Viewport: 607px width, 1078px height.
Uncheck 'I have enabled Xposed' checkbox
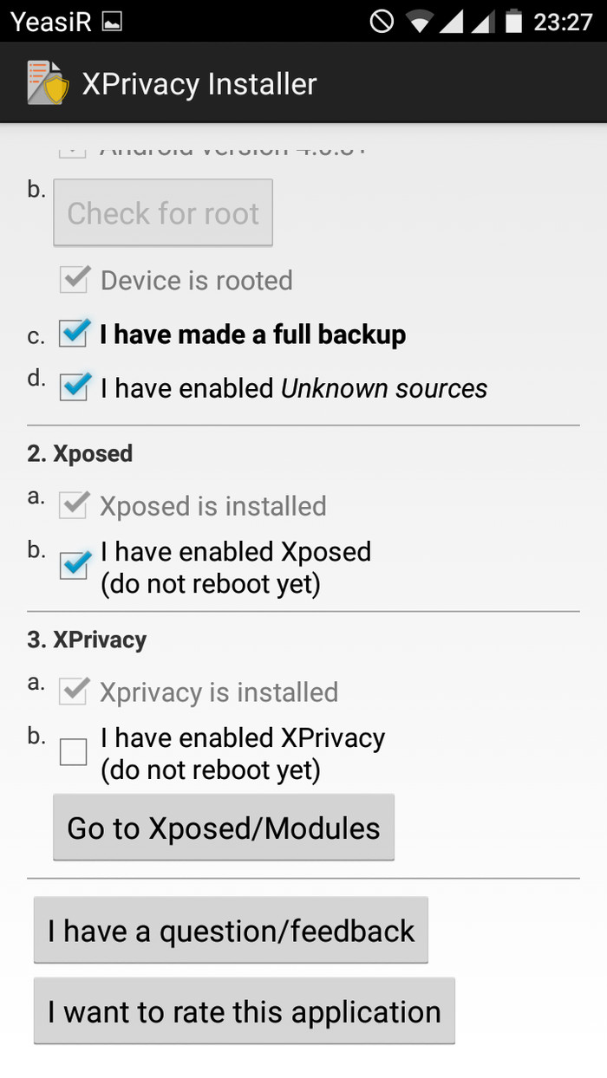pos(74,566)
